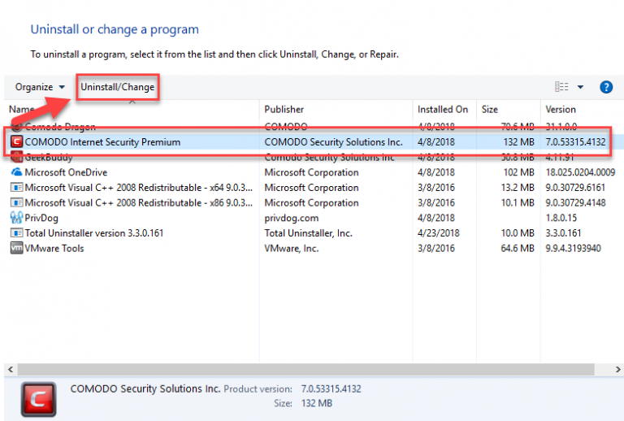
Task: Click publisher cell privdog.com
Action: 292,218
